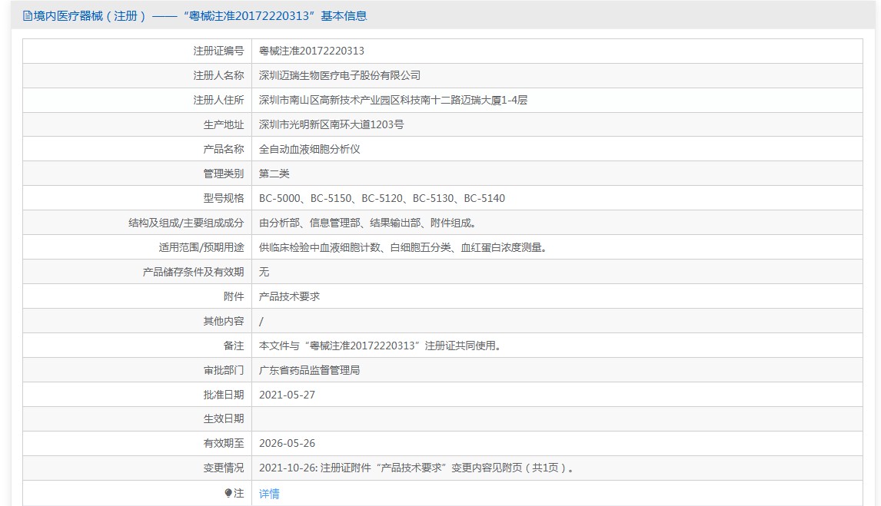Select the 第二类 management category value
Viewport: 881px width, 506px height.
274,174
